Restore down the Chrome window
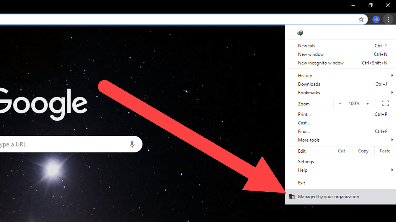This screenshot has width=396, height=222. tap(370, 5)
